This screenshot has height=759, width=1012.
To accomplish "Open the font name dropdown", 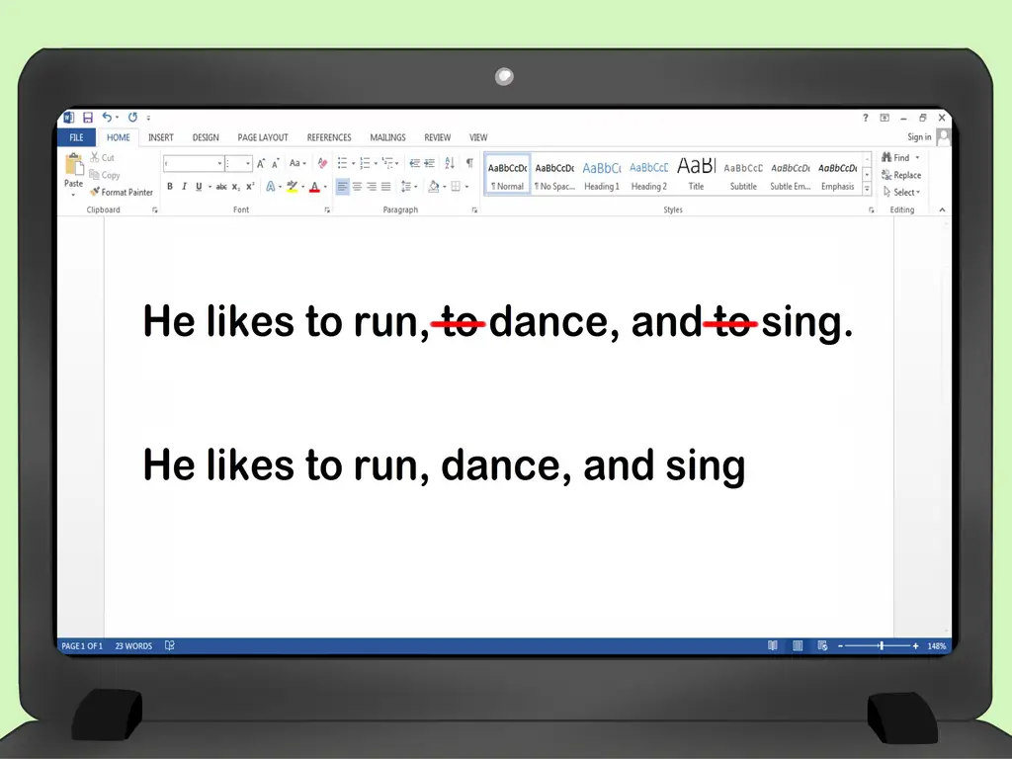I will click(219, 164).
